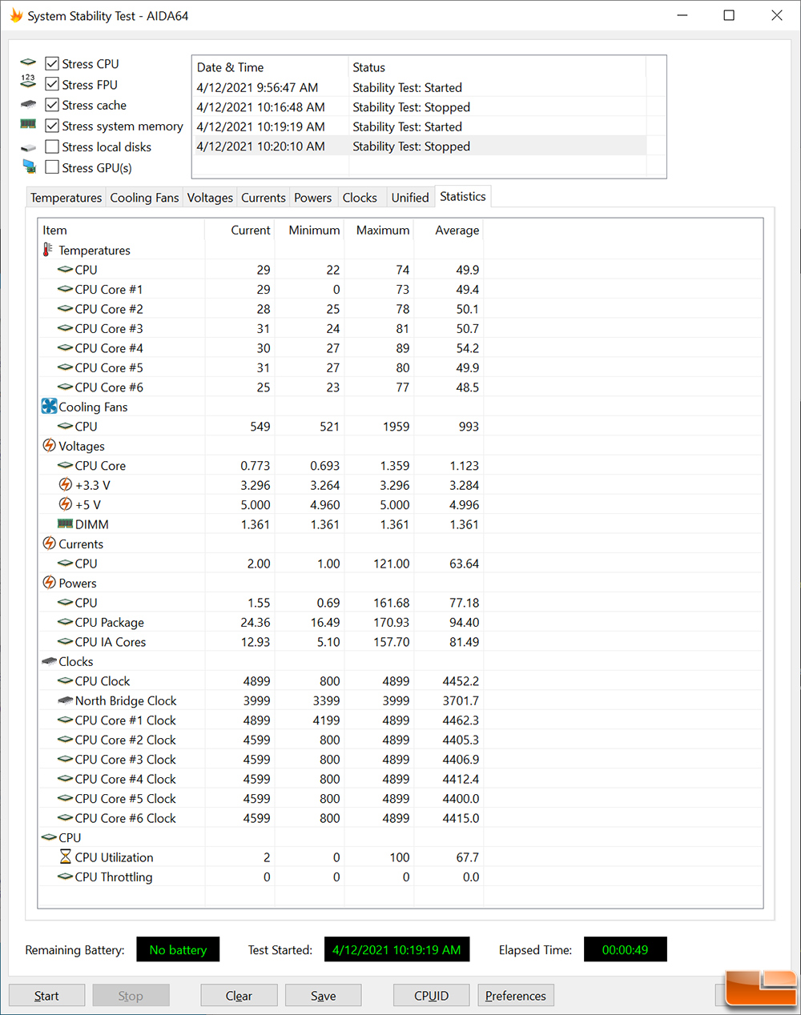Enable the Stress local disks checkbox
The width and height of the screenshot is (801, 1015).
pos(52,146)
